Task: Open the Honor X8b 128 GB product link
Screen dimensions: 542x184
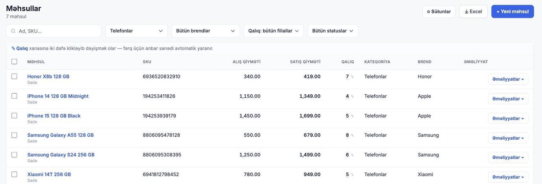Action: [x=48, y=77]
